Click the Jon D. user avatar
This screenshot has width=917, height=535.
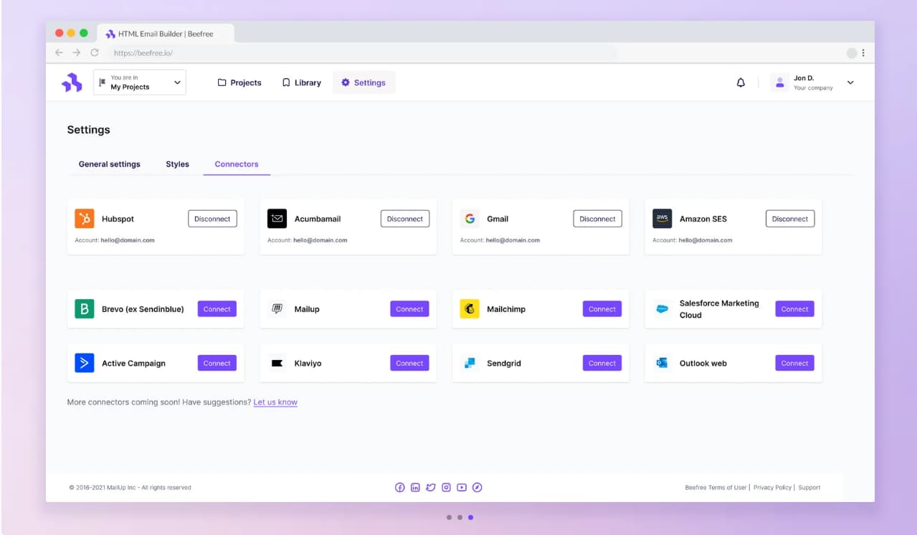pyautogui.click(x=779, y=82)
